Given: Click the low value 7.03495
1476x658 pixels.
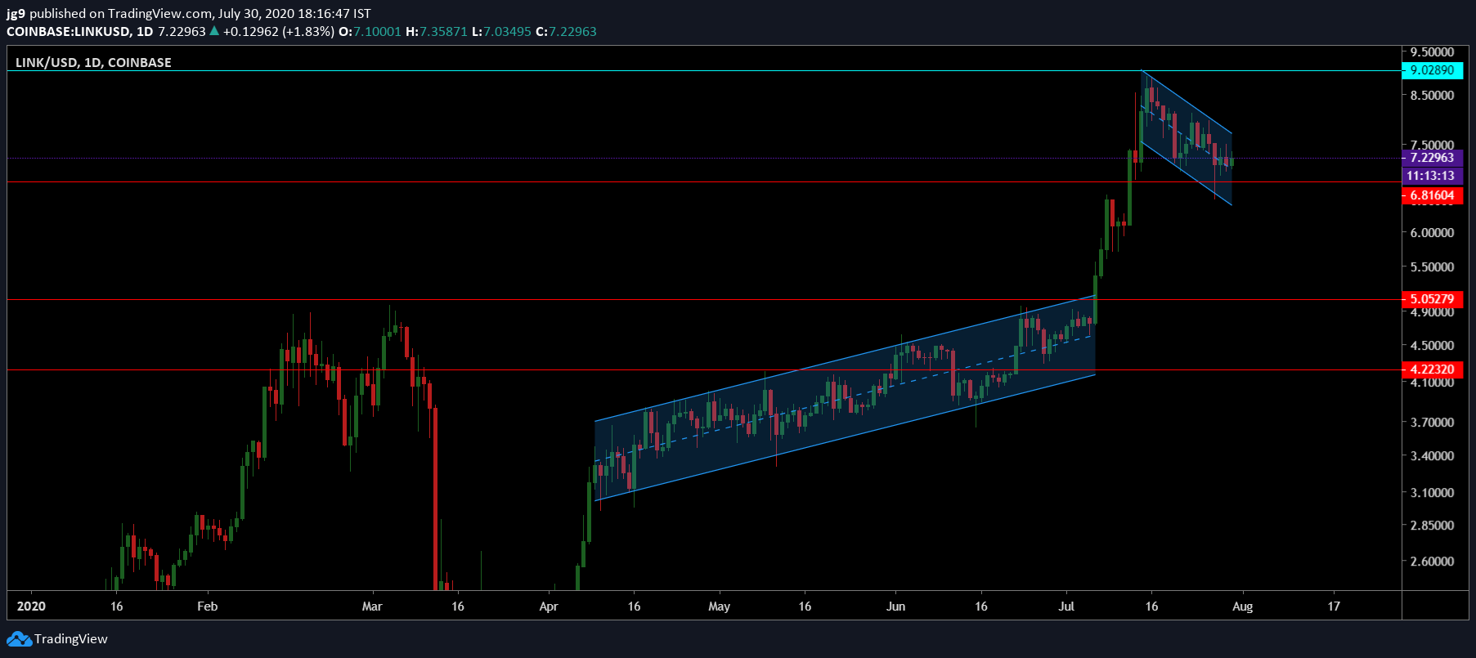Looking at the screenshot, I should pyautogui.click(x=507, y=32).
